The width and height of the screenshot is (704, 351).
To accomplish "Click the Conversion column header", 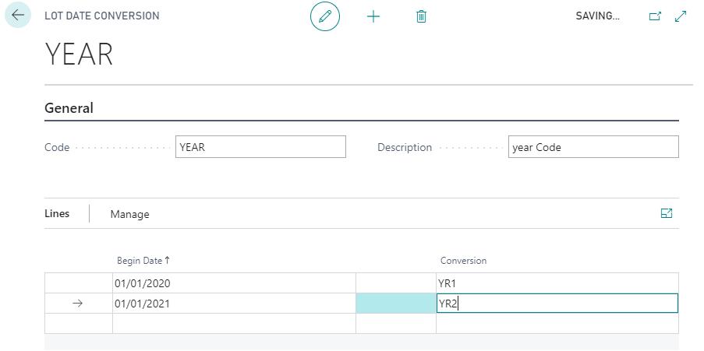I will pyautogui.click(x=463, y=261).
